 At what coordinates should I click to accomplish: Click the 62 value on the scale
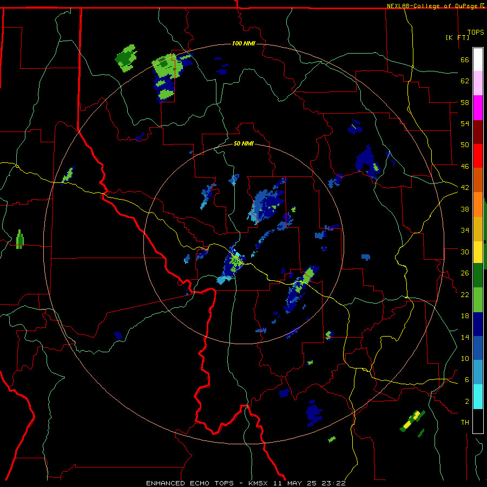point(465,81)
